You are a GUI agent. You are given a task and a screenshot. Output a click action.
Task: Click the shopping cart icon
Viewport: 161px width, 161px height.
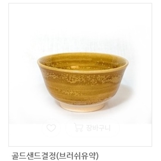point(78,127)
